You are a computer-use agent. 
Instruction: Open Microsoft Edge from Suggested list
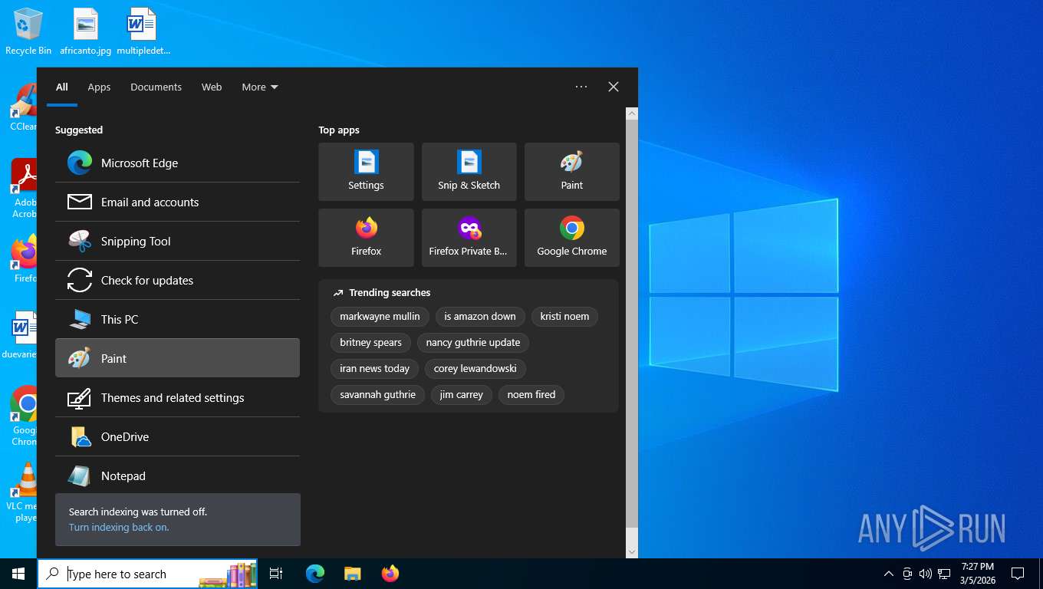point(177,163)
